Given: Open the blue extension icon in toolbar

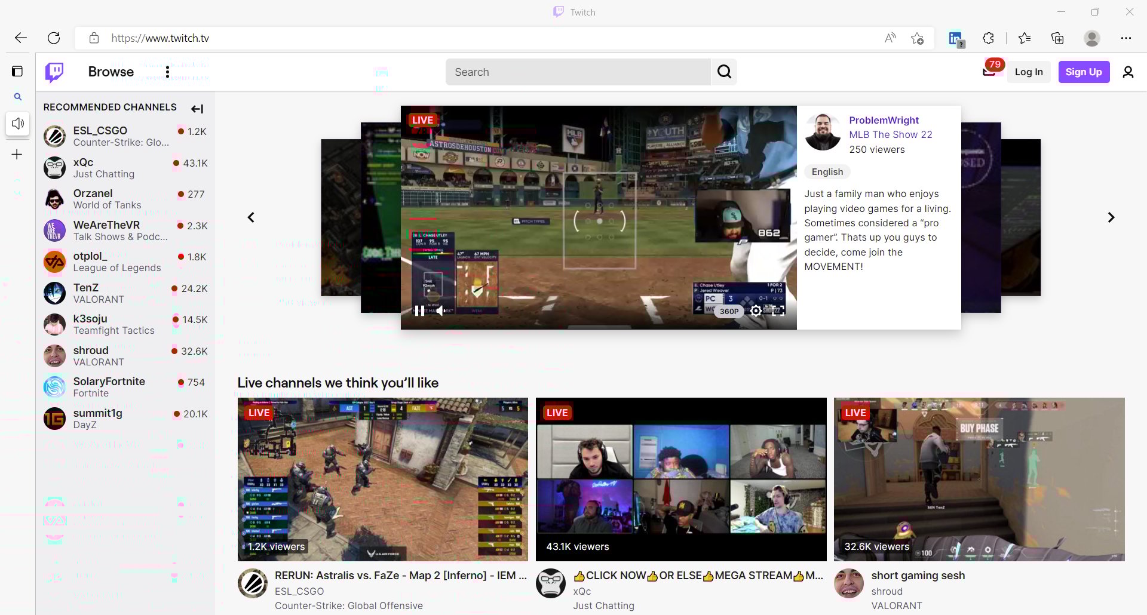Looking at the screenshot, I should pos(956,39).
